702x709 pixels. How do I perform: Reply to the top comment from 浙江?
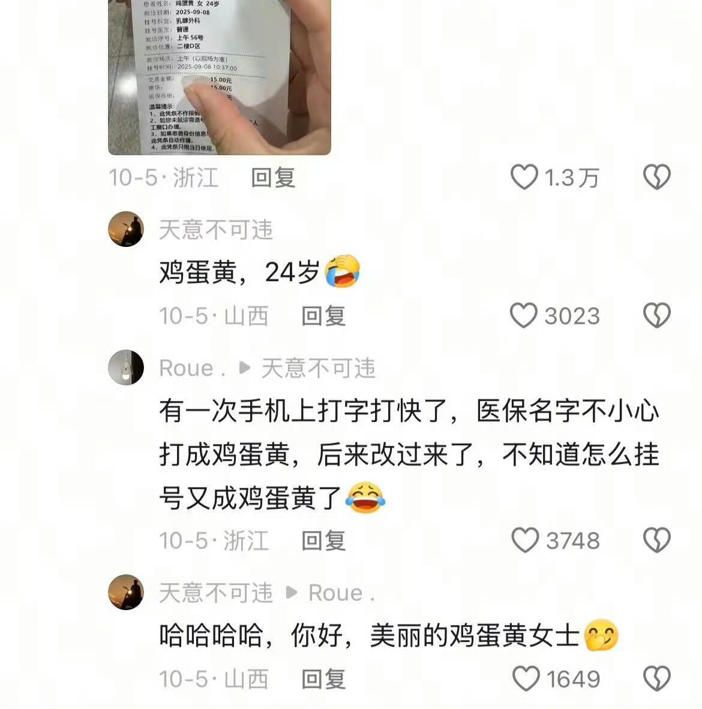click(x=274, y=177)
